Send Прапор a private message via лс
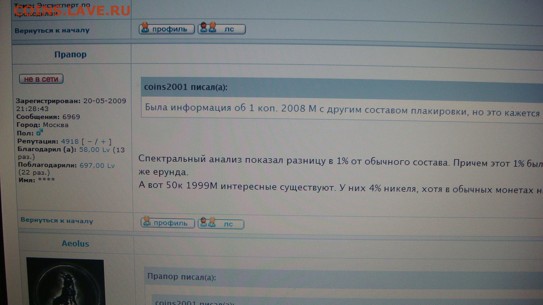The width and height of the screenshot is (543, 305). coord(221,224)
